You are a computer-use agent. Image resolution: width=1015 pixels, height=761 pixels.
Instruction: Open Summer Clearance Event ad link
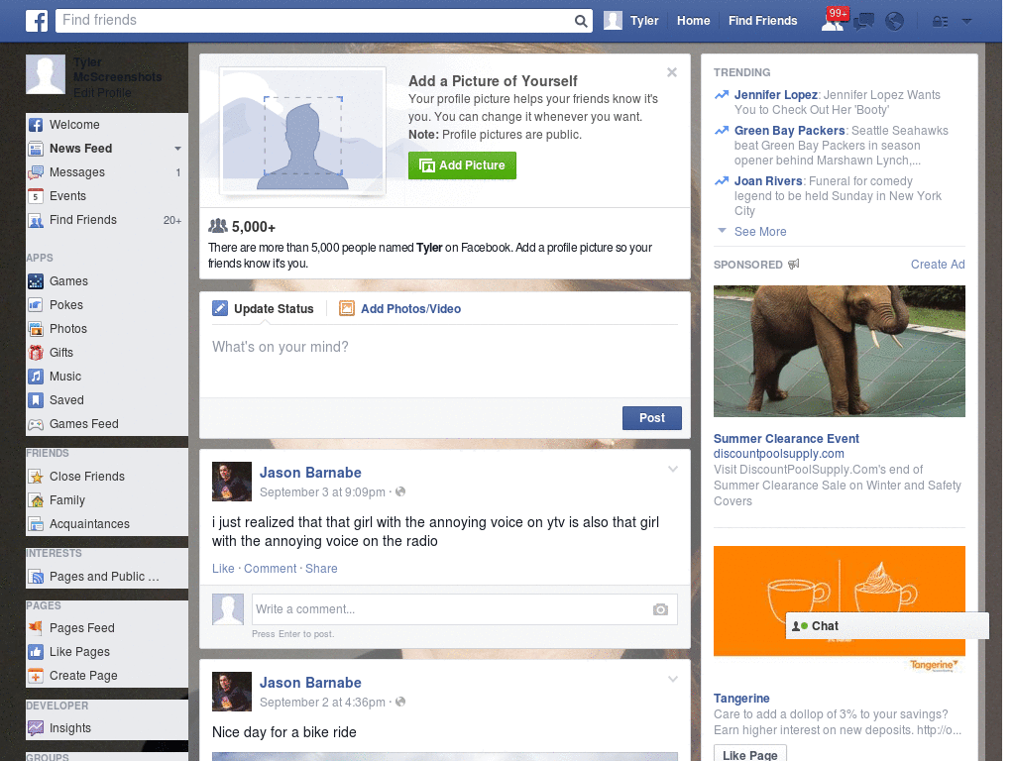point(786,439)
